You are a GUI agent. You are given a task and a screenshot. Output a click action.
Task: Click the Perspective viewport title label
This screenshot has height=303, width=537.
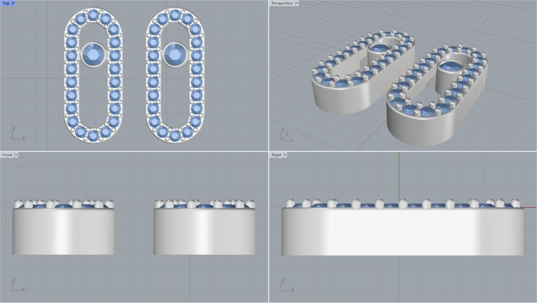[282, 3]
